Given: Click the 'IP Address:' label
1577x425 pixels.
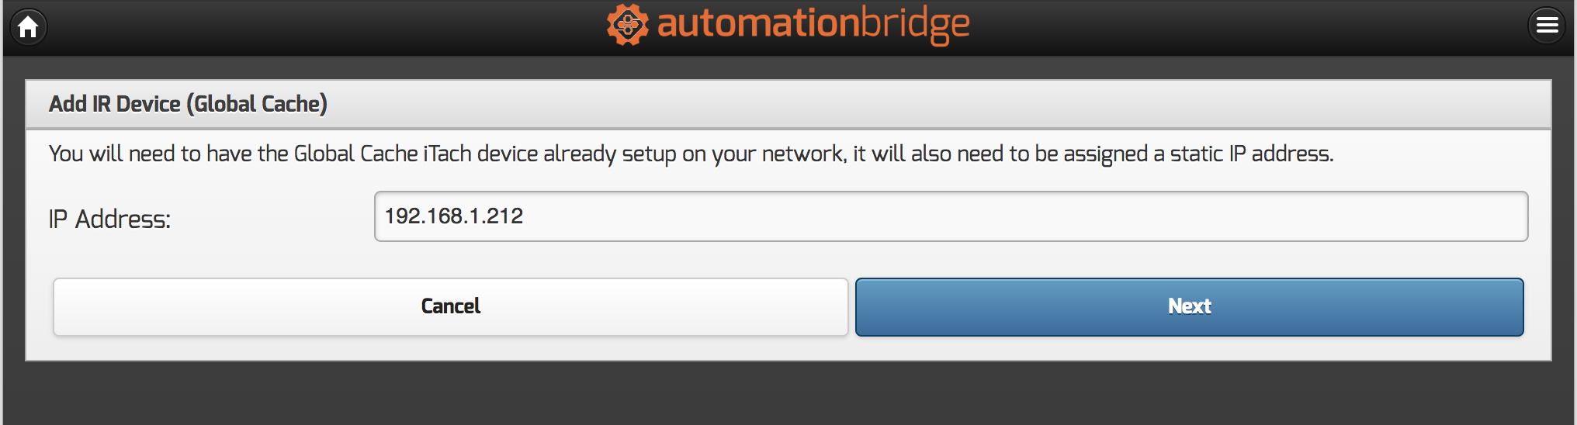Looking at the screenshot, I should point(109,219).
